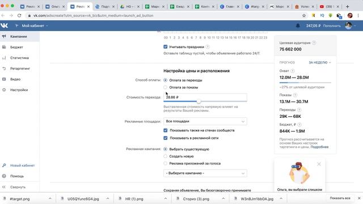Click the Стоимость перехода slider handle
Screen dimensions: 363x204
point(199,101)
